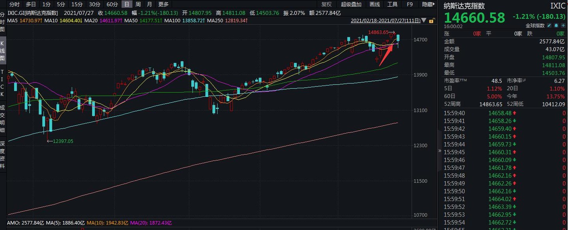Screen dimensions: 568x230
Task: Select the TICK side tab
Action: (3, 83)
